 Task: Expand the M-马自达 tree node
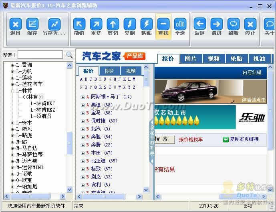pyautogui.click(x=12, y=148)
